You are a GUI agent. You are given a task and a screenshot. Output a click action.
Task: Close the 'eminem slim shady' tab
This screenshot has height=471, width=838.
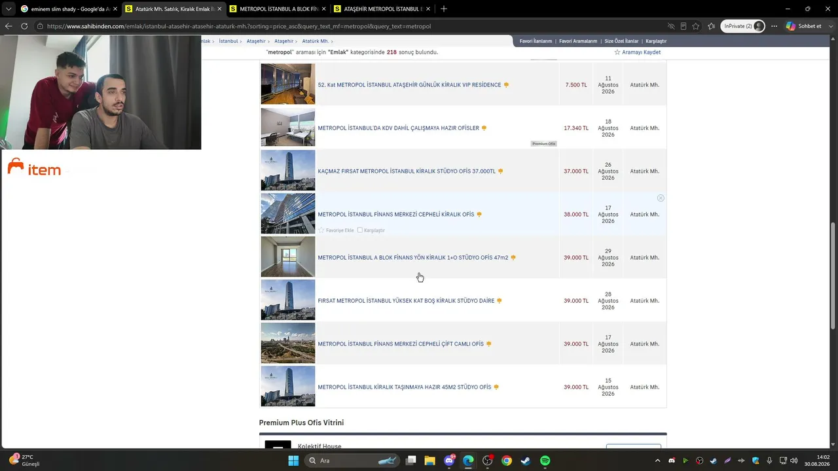point(115,9)
